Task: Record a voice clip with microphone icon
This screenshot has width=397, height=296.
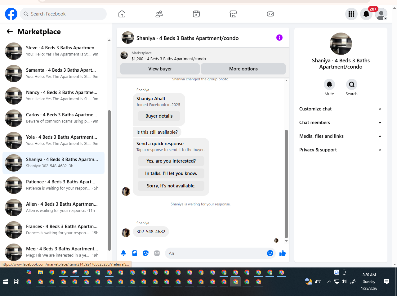Action: [123, 253]
